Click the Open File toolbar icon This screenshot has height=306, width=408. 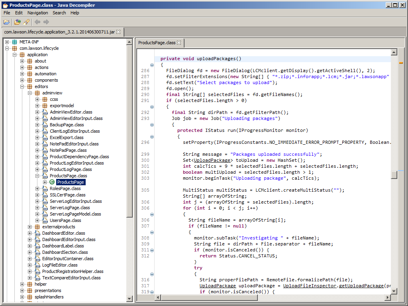(x=6, y=22)
